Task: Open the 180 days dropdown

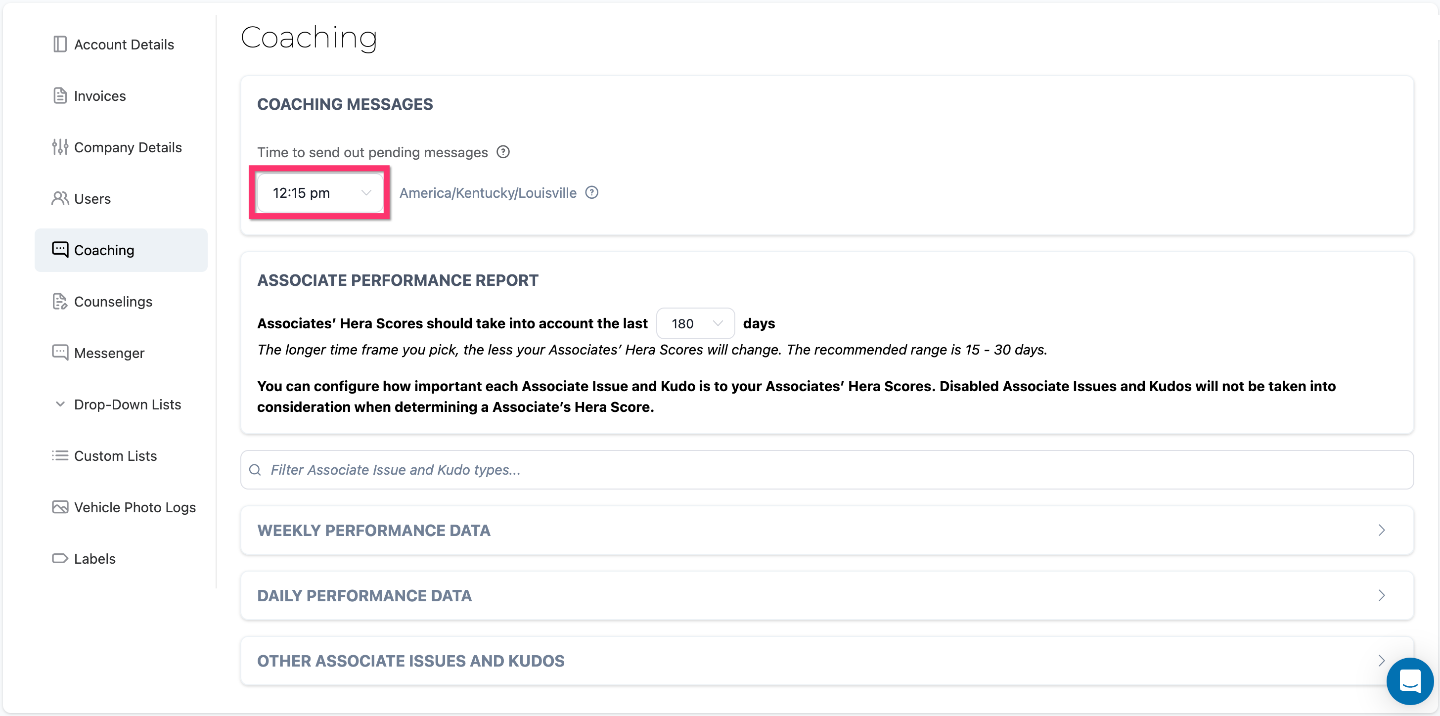Action: 695,323
